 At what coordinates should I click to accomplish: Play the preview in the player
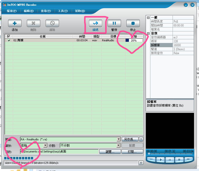coord(161,160)
